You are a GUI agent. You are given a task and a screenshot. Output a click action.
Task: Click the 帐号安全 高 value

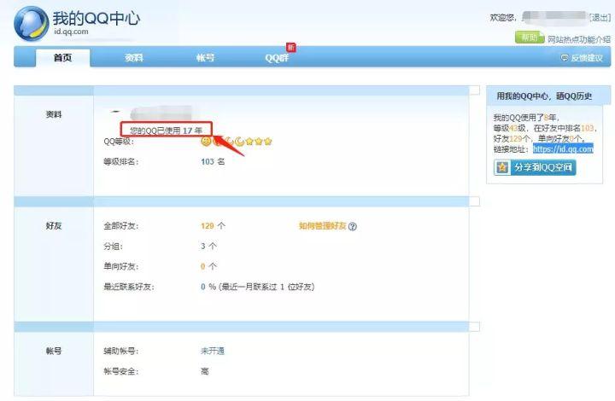[x=205, y=371]
